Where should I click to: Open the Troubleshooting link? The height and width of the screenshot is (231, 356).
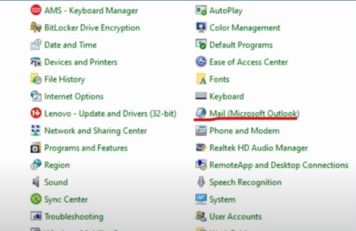coord(74,217)
